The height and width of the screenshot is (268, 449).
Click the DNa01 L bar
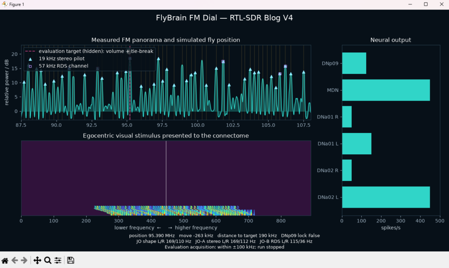(x=357, y=143)
